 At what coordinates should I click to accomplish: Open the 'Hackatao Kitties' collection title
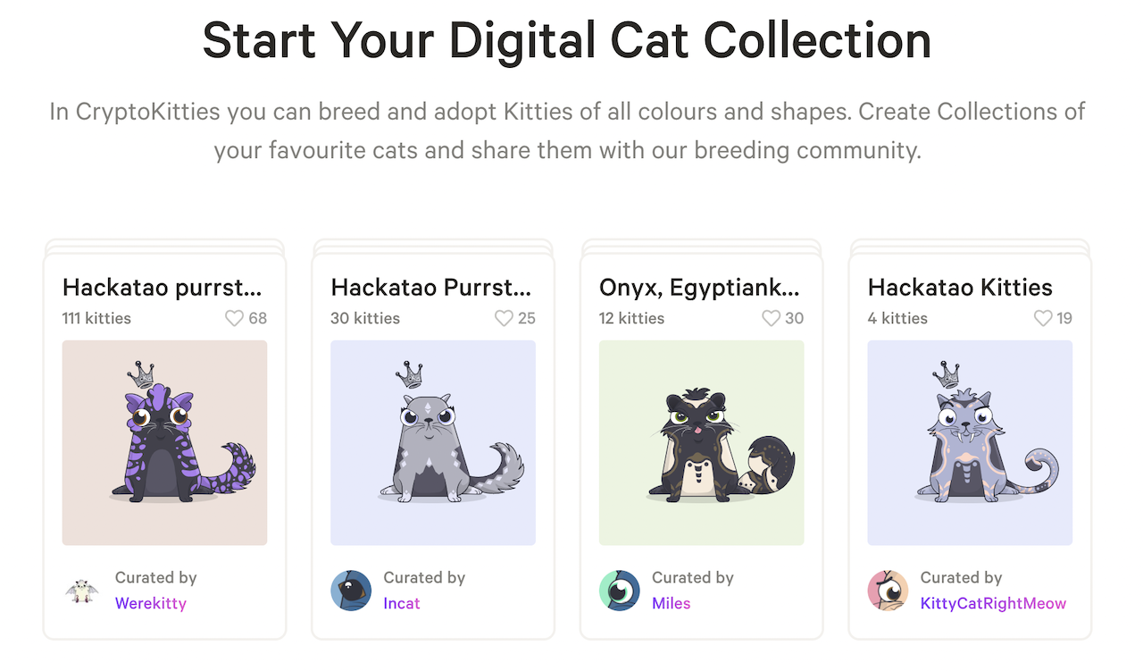(x=960, y=287)
